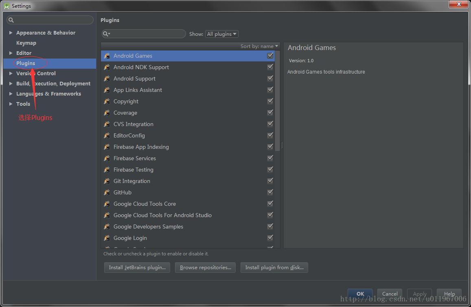Image resolution: width=471 pixels, height=307 pixels.
Task: Click the Android Studio title bar icon
Action: pos(6,6)
